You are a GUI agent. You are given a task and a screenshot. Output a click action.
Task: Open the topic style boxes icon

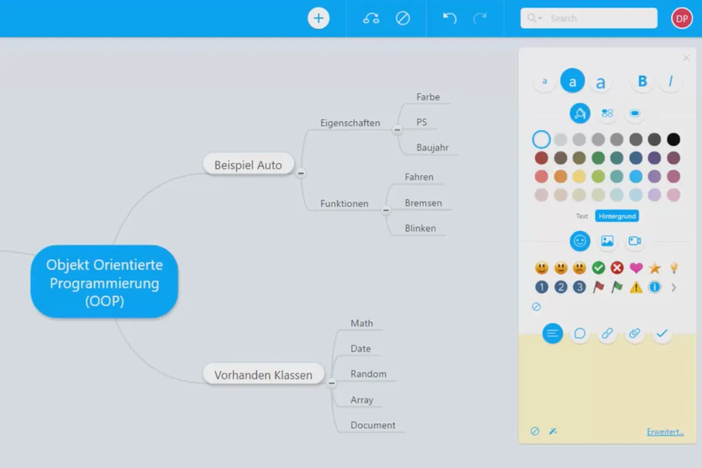pyautogui.click(x=607, y=113)
